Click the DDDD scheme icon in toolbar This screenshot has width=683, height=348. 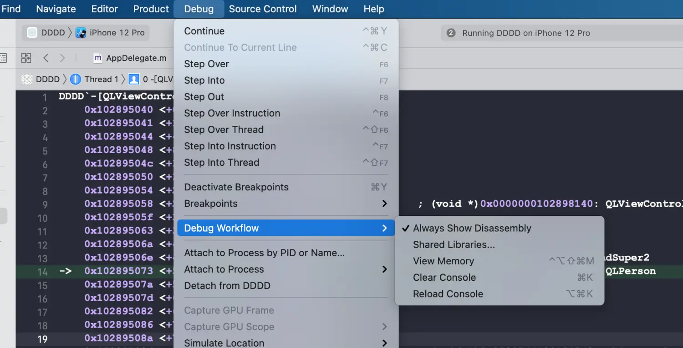[32, 33]
